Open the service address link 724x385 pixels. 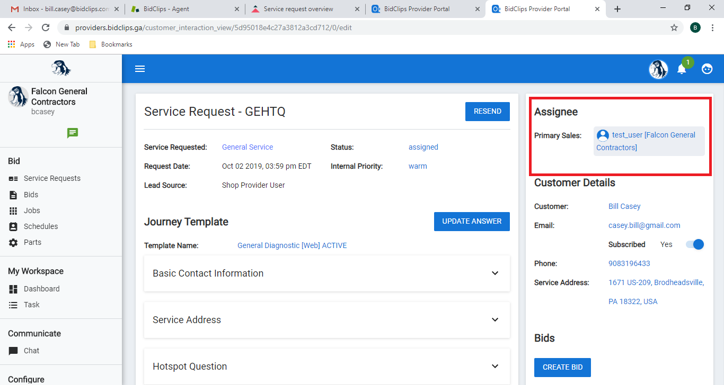click(656, 292)
